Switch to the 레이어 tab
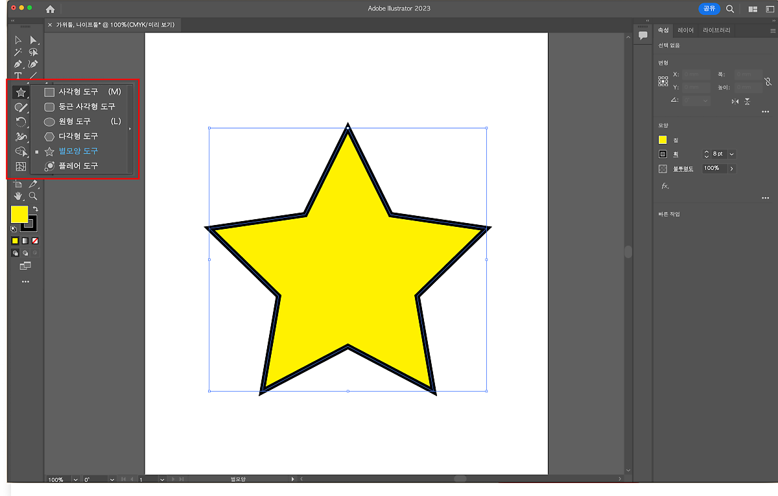The width and height of the screenshot is (778, 496). click(x=685, y=30)
